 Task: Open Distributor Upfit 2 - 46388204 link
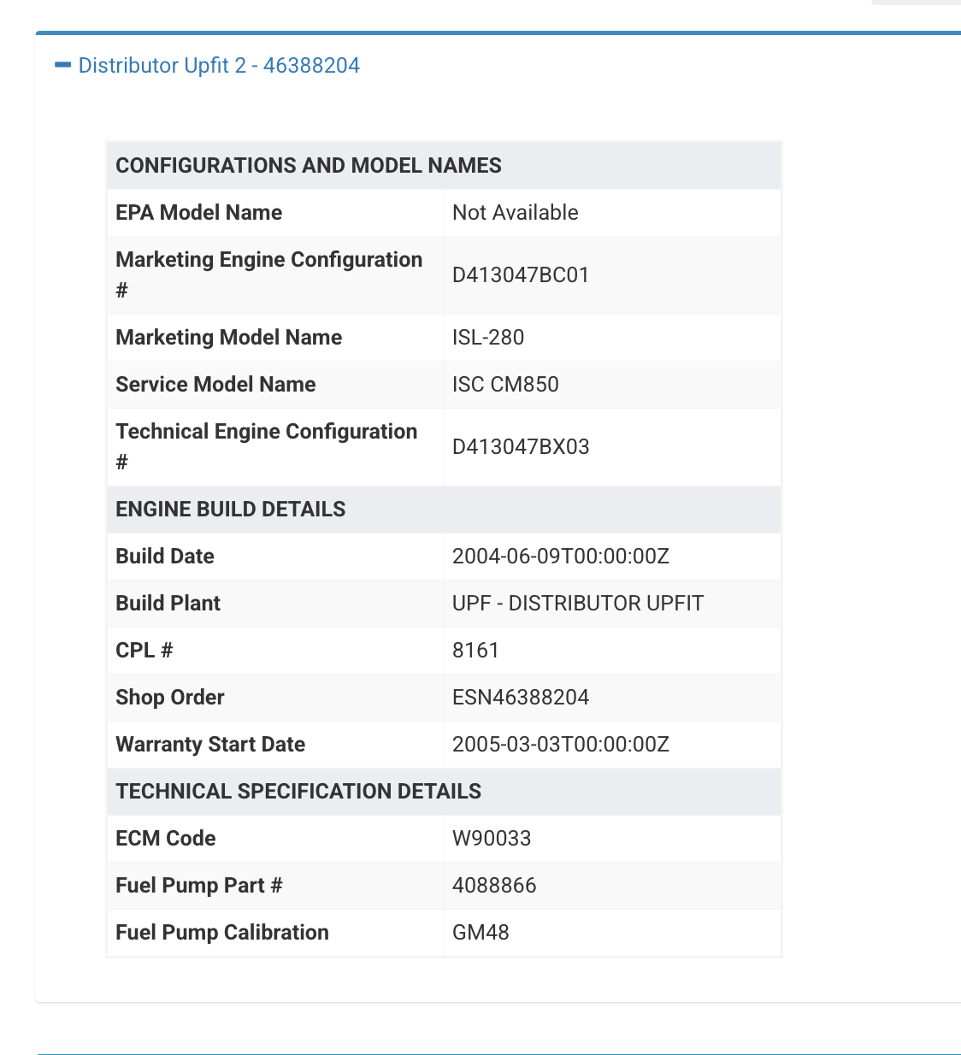coord(219,66)
